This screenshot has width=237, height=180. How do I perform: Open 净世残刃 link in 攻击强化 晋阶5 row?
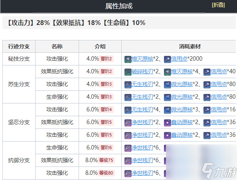point(142,135)
